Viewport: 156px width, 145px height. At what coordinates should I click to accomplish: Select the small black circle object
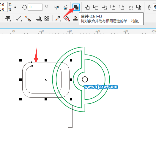tap(85, 79)
